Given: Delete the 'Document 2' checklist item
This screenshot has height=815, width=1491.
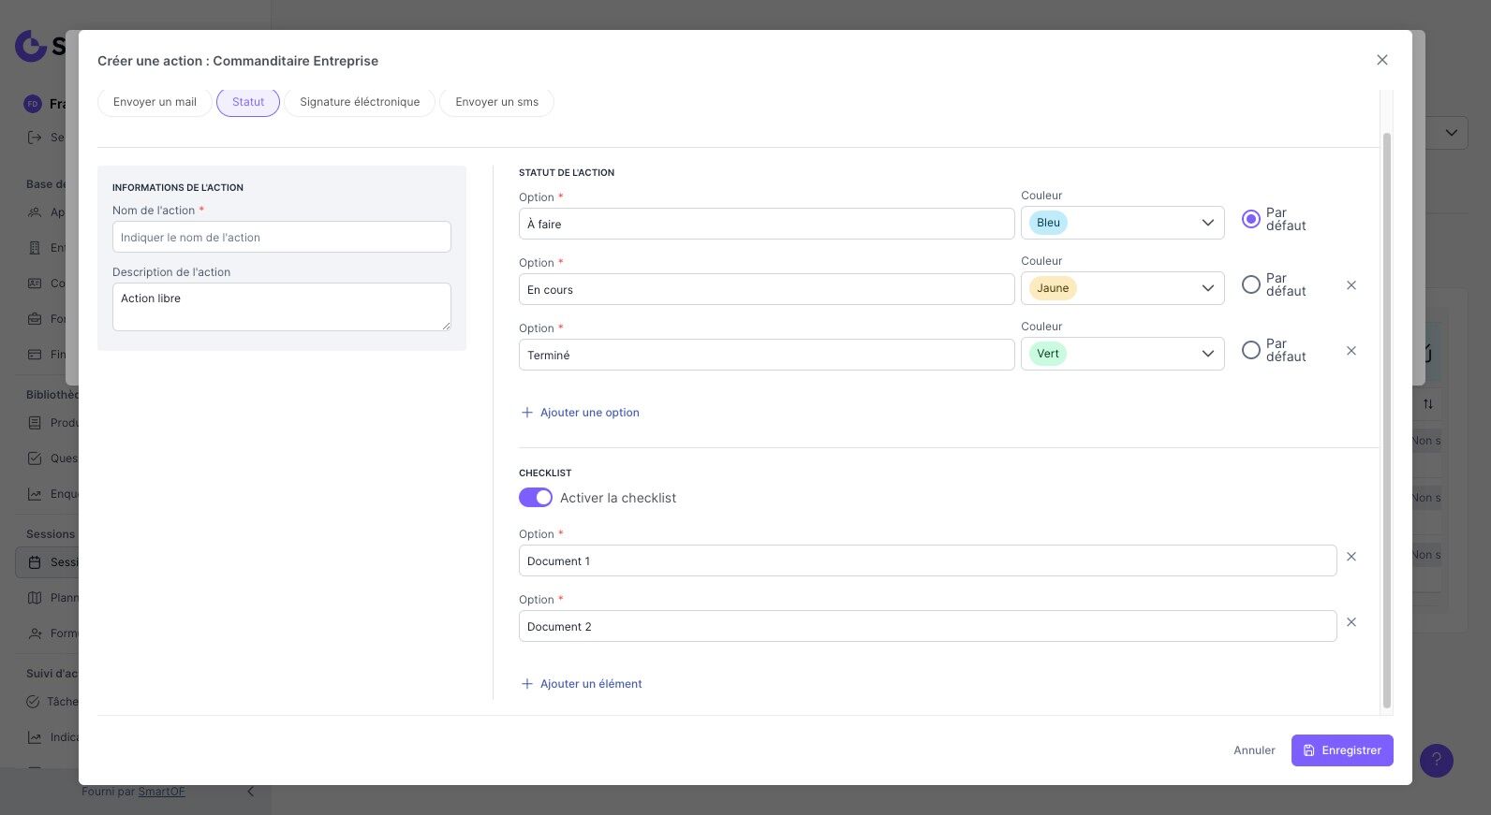Looking at the screenshot, I should point(1351,622).
